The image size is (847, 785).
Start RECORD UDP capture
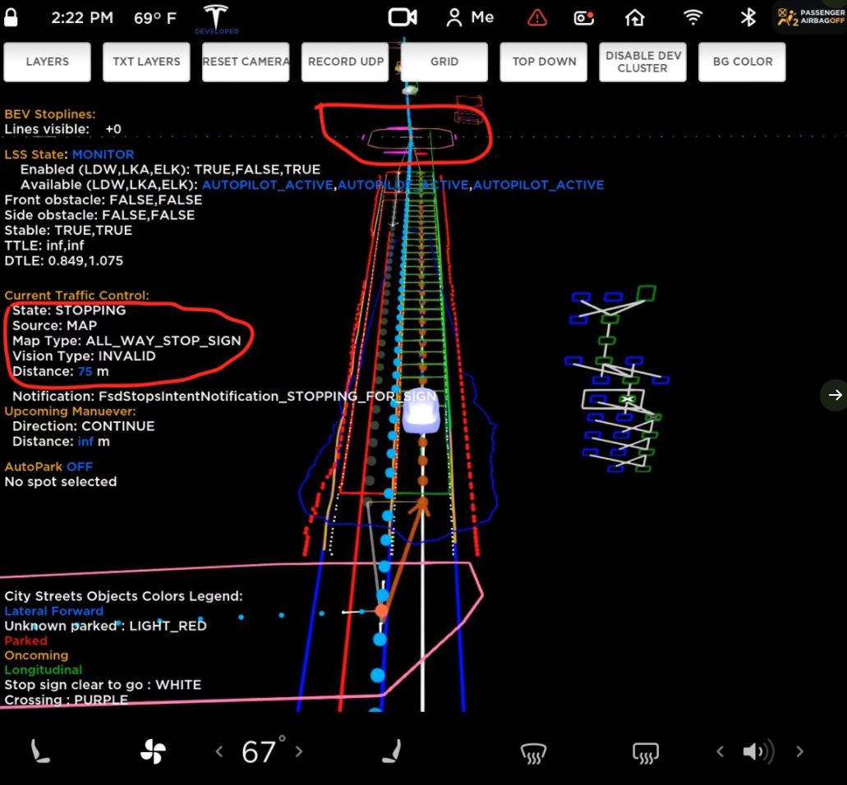click(345, 62)
